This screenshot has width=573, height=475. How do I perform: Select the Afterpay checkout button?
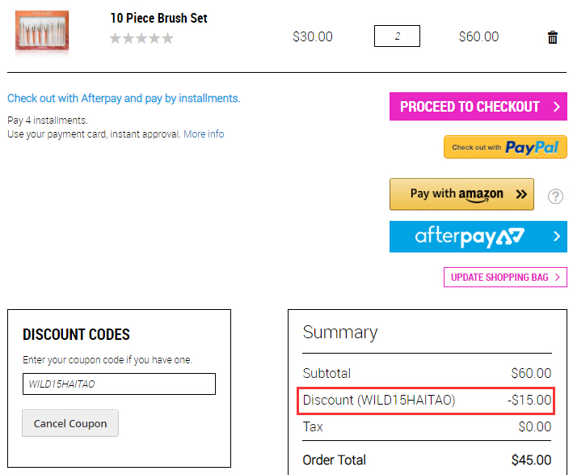pos(478,237)
